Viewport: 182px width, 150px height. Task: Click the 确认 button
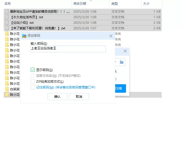pyautogui.click(x=57, y=96)
